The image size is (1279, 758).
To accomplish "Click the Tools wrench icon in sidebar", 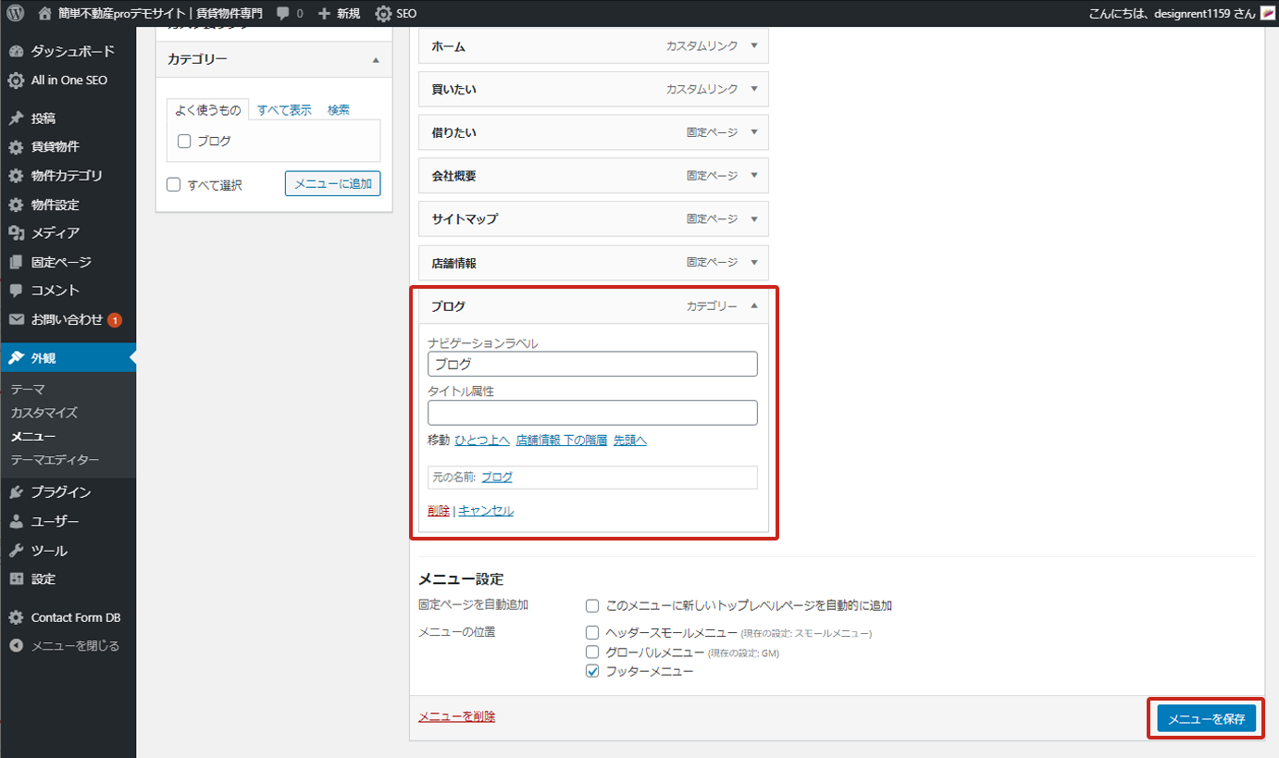I will coord(16,551).
